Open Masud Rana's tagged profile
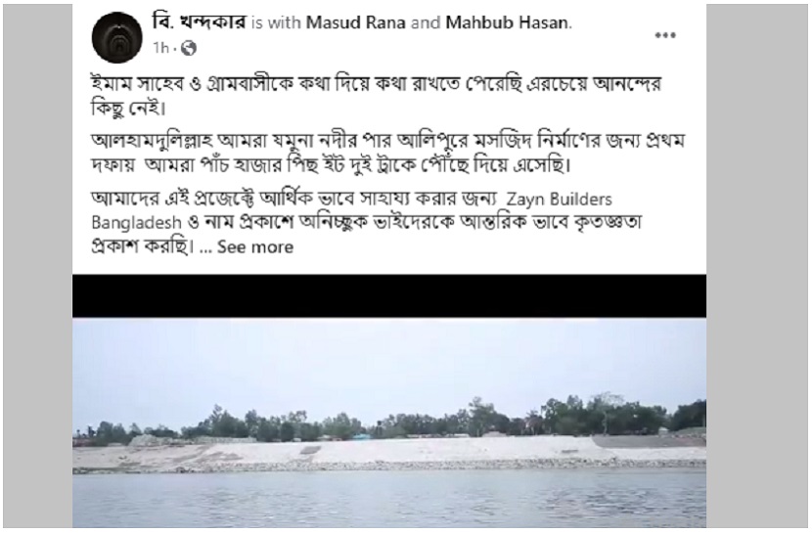The height and width of the screenshot is (533, 812). click(356, 22)
